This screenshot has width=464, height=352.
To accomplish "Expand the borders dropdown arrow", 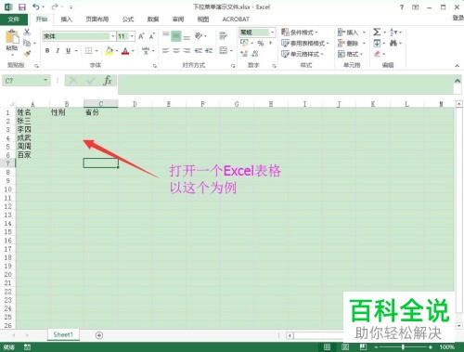I will (97, 51).
